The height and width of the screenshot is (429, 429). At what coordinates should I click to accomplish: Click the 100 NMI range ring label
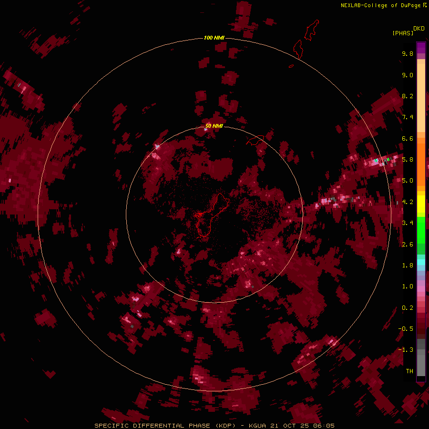[214, 38]
